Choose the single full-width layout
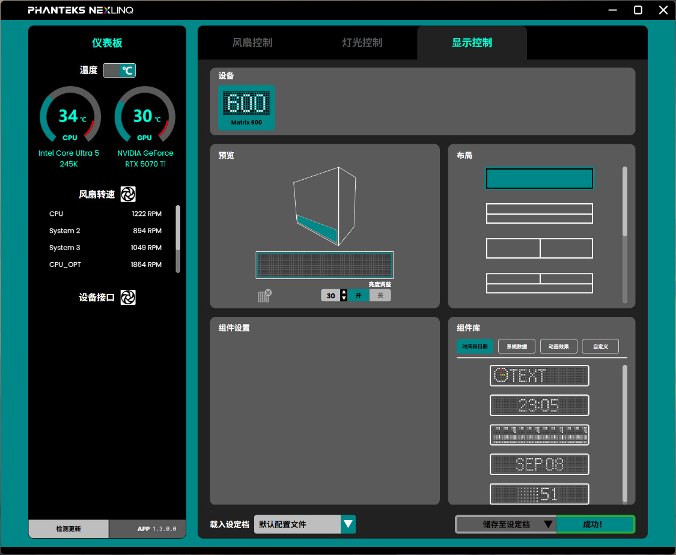Screen dimensions: 676x555 pyautogui.click(x=540, y=179)
